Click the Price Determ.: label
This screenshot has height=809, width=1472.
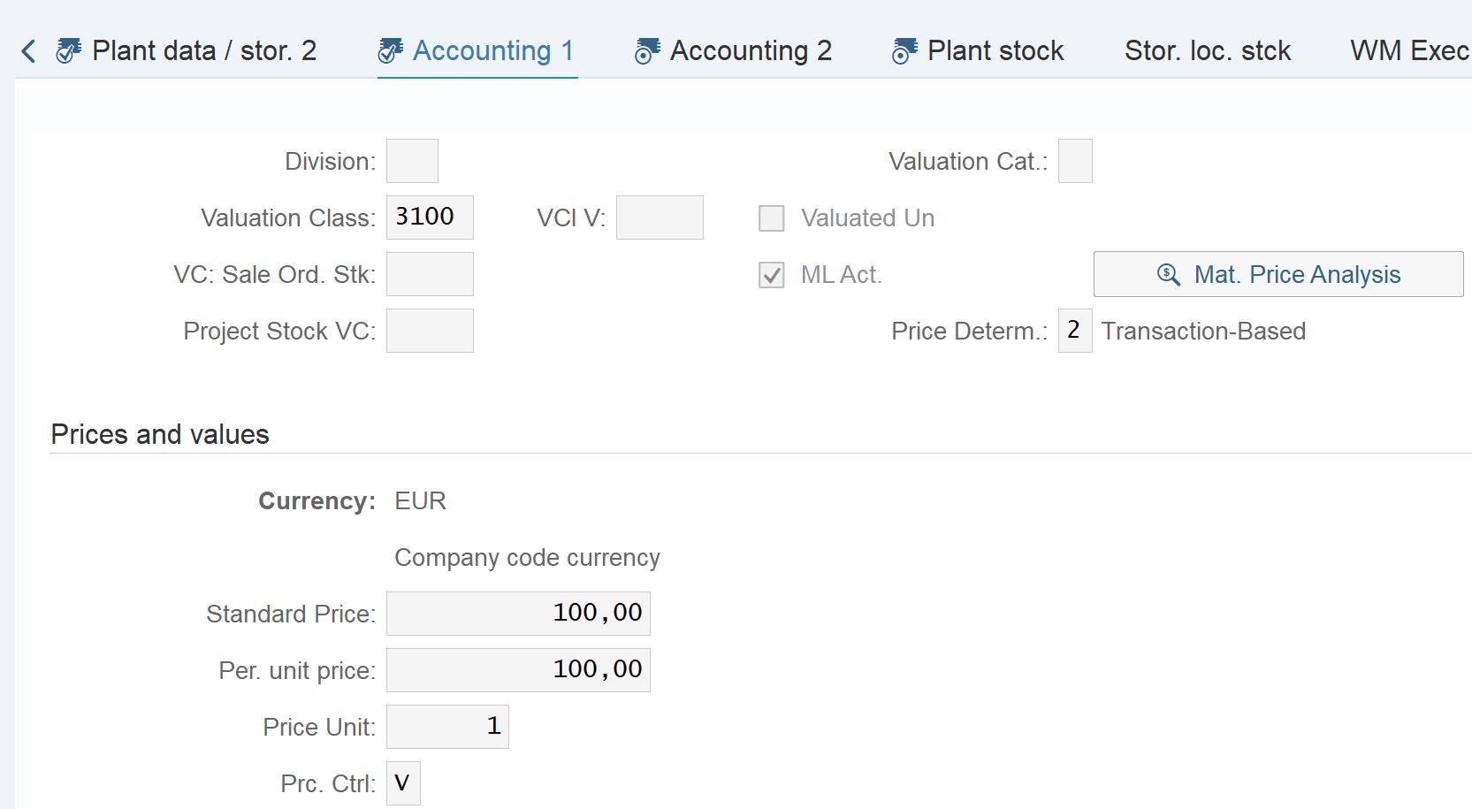[969, 332]
